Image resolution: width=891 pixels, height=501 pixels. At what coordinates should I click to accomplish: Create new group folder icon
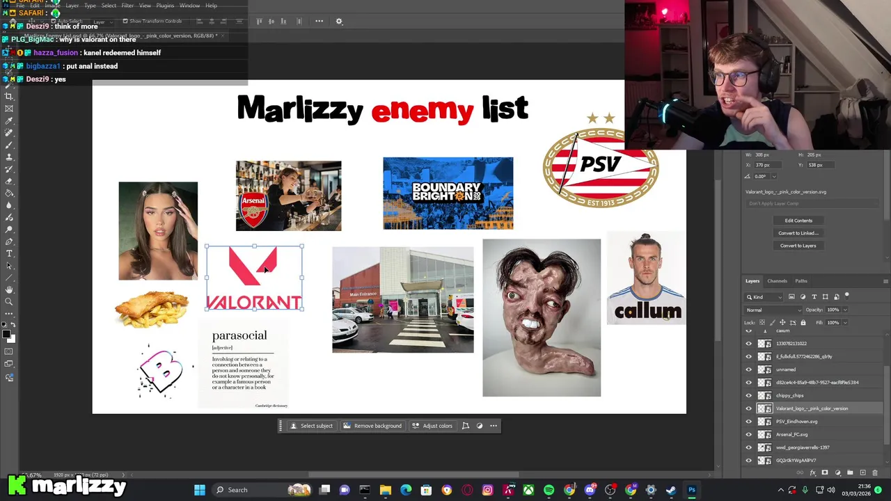850,472
